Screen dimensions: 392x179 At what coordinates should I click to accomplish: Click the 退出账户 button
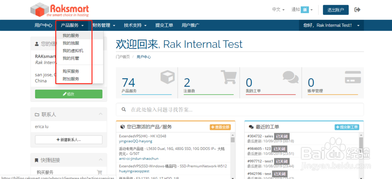coord(336,10)
